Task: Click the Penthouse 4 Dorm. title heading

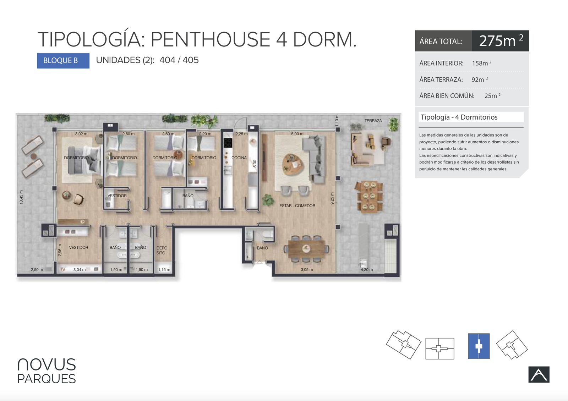Action: click(x=197, y=39)
